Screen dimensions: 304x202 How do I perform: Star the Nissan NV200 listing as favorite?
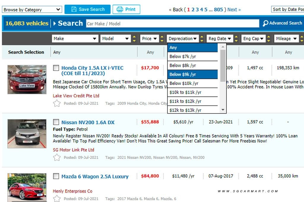click(57, 157)
